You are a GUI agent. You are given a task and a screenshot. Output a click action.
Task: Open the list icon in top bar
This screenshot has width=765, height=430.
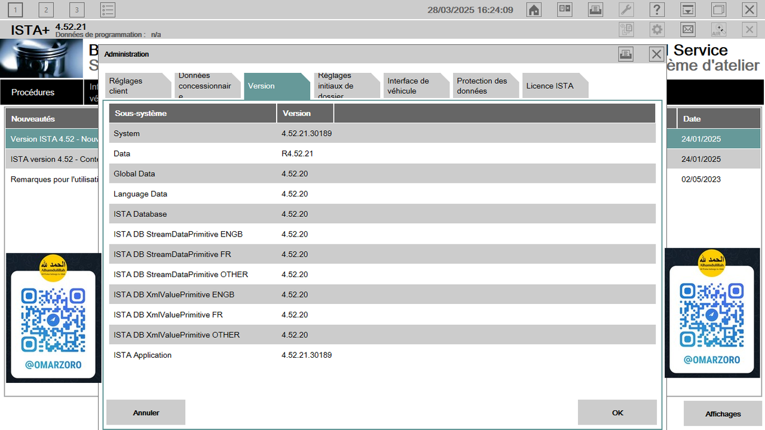click(108, 10)
